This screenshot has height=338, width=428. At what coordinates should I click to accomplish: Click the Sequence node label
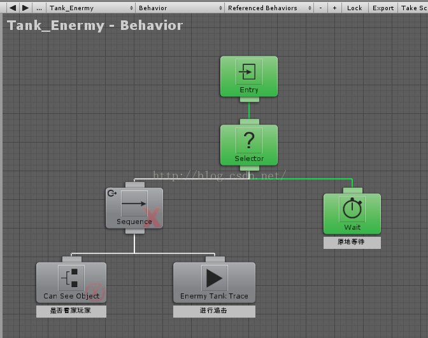click(x=134, y=222)
